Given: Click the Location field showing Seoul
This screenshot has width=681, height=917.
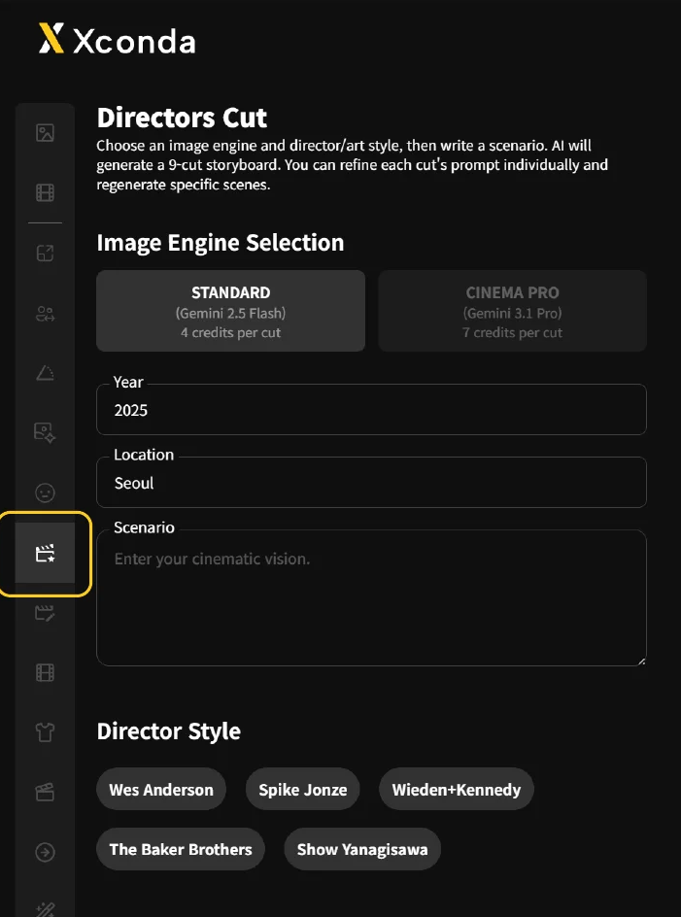Looking at the screenshot, I should [371, 483].
